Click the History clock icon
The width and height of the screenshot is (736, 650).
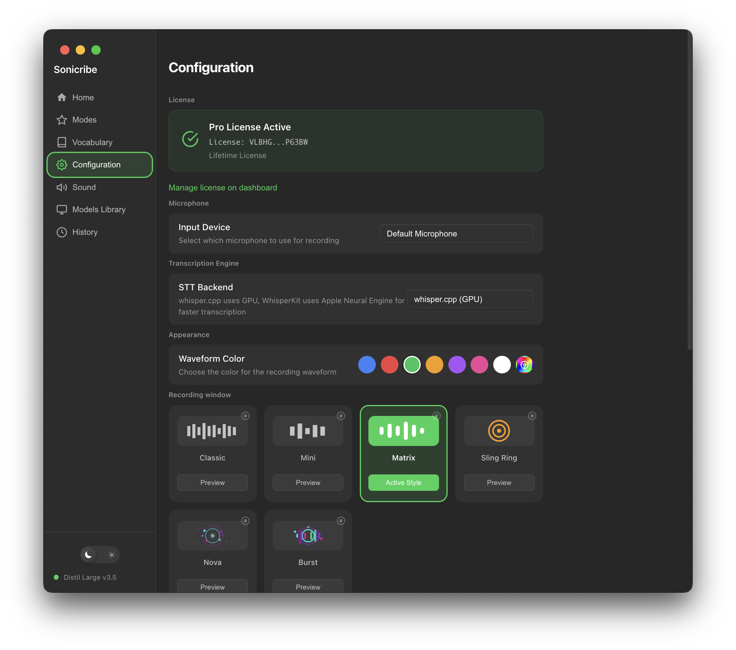(62, 232)
